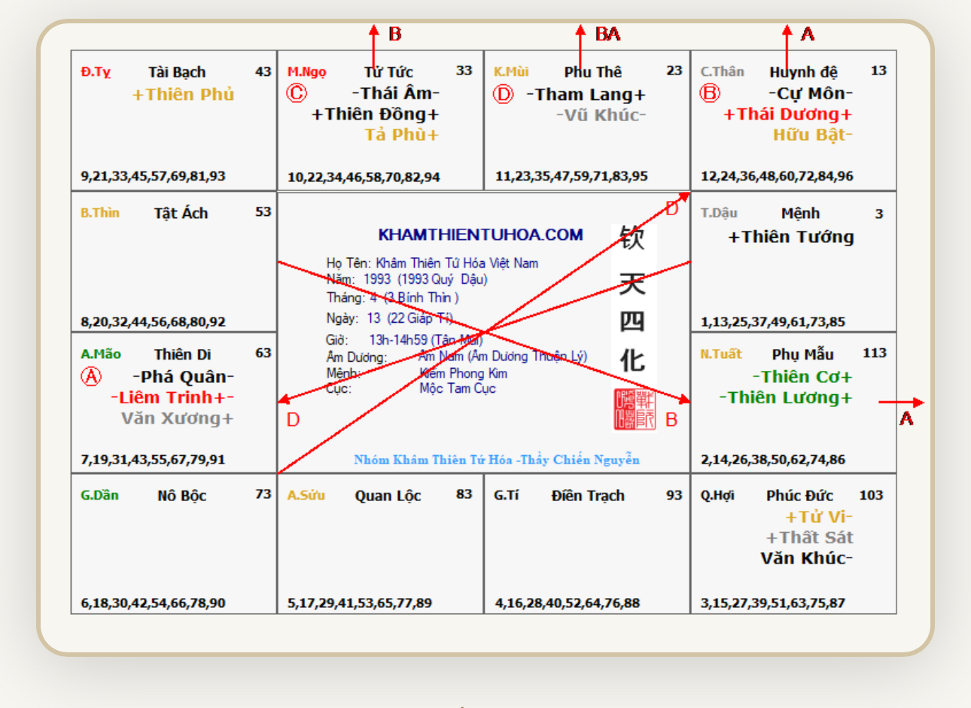This screenshot has width=971, height=708.
Task: Click the 'Nô Bộc' palace label
Action: (181, 496)
